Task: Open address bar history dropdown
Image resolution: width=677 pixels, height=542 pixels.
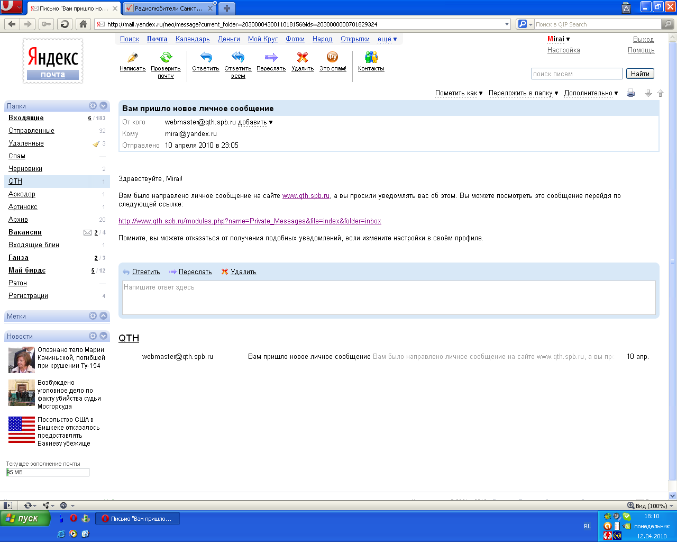Action: [x=507, y=24]
